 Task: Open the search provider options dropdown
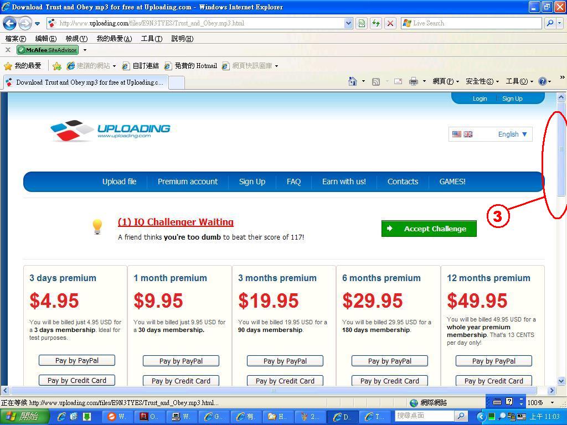click(x=560, y=23)
